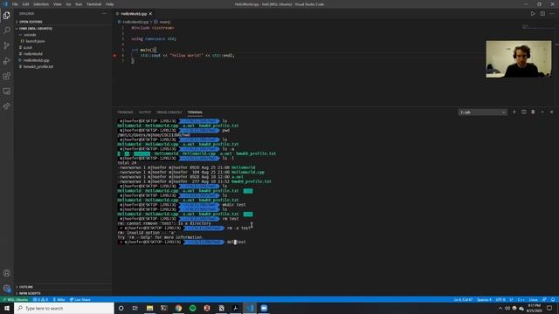The width and height of the screenshot is (559, 314).
Task: Open editor More Actions ellipsis
Action: click(552, 14)
